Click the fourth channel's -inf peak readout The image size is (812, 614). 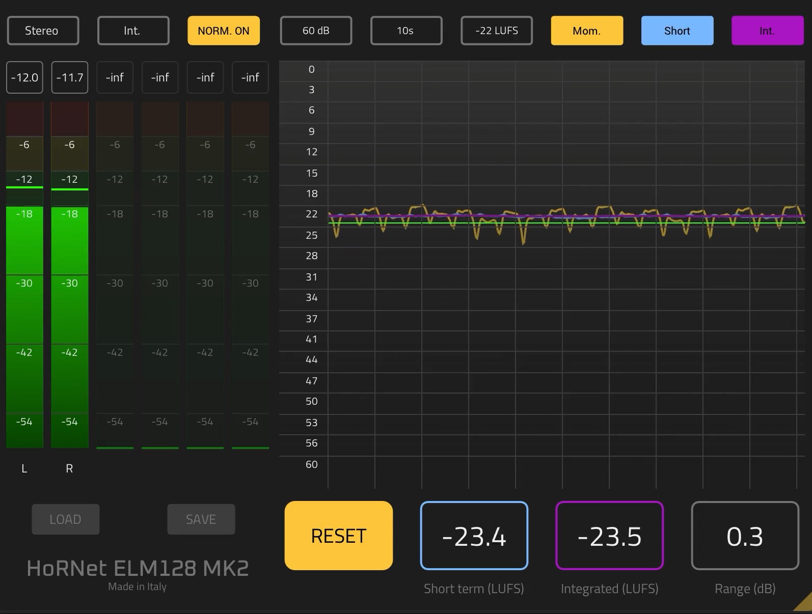point(160,77)
